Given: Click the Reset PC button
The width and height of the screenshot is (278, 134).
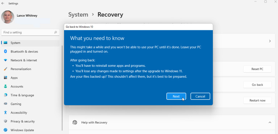Looking at the screenshot, I should pos(257,69).
